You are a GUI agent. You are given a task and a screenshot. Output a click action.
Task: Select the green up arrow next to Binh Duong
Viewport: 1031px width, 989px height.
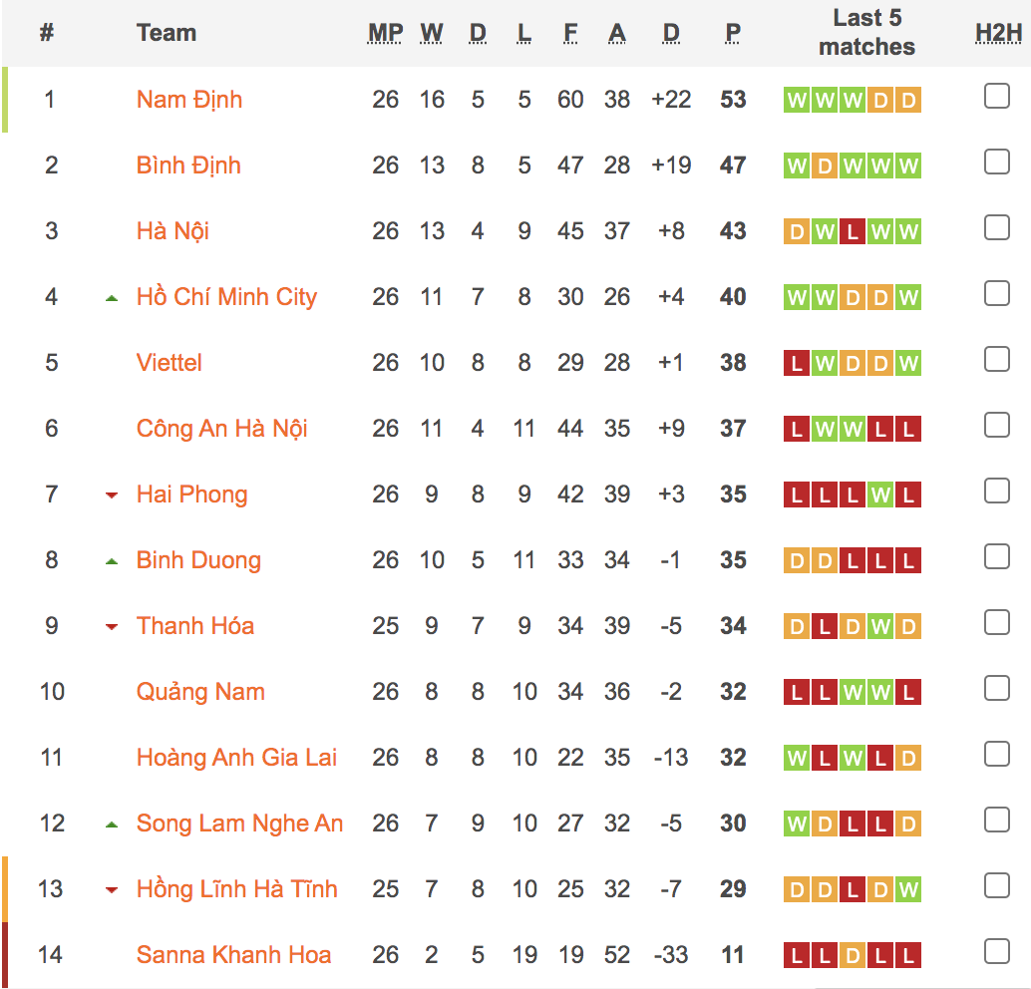click(x=110, y=558)
